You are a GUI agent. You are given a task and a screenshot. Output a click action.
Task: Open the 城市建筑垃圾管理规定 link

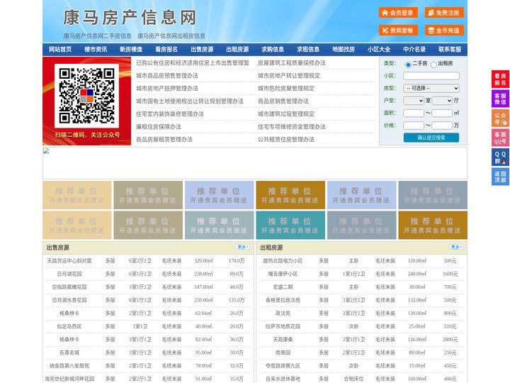(286, 114)
